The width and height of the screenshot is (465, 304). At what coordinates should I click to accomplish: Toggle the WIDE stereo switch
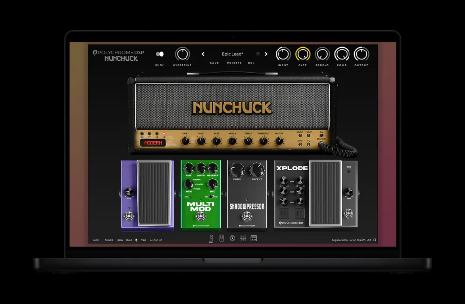click(160, 54)
